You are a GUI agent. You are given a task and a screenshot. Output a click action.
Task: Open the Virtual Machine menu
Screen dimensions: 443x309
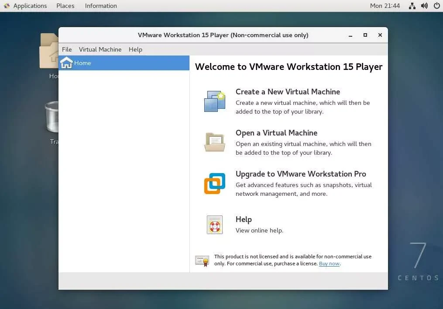pos(100,49)
